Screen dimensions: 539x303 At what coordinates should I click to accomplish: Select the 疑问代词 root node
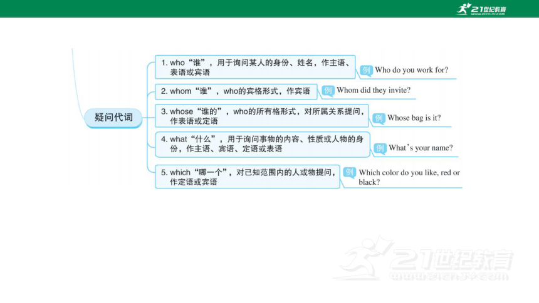pos(113,118)
